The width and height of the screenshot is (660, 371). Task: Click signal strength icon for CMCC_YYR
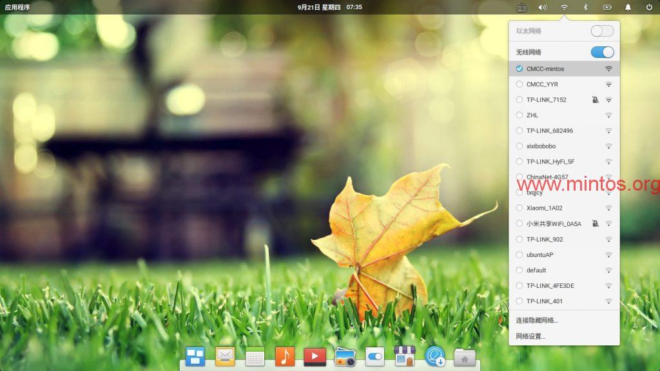coord(608,84)
